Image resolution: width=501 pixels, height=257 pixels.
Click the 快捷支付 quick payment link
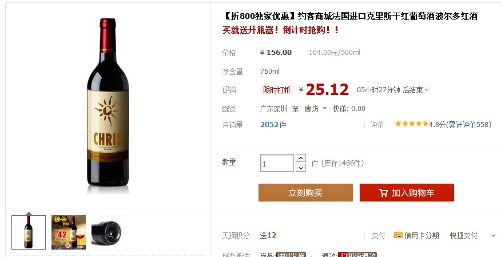tap(463, 236)
